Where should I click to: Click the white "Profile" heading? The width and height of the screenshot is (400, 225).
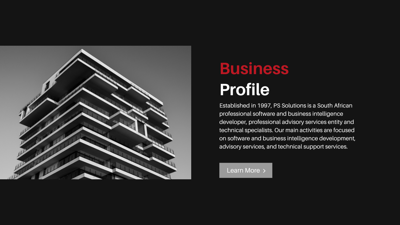(x=245, y=90)
